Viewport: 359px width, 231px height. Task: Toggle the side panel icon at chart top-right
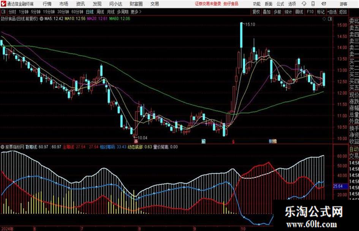(x=330, y=19)
